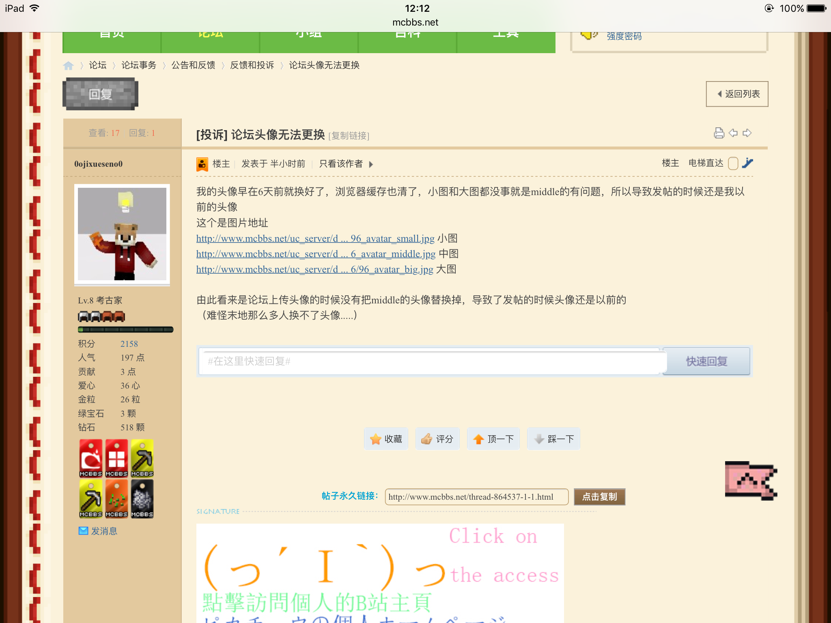Click the print thread icon
831x623 pixels.
[x=719, y=133]
